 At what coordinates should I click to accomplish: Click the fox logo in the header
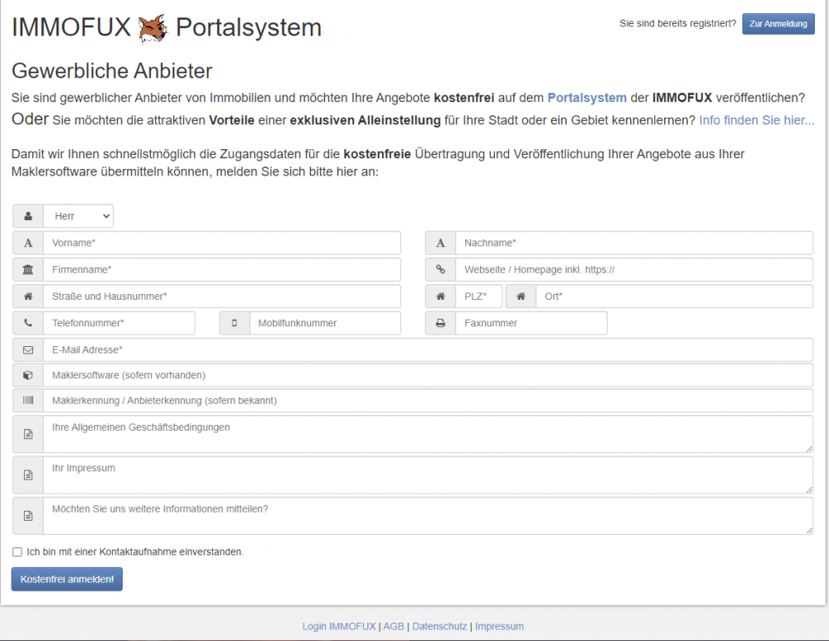pyautogui.click(x=153, y=27)
